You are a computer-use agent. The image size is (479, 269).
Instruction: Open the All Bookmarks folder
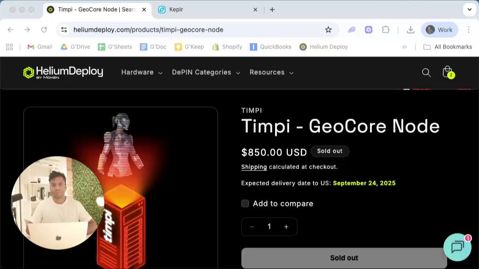coord(448,47)
